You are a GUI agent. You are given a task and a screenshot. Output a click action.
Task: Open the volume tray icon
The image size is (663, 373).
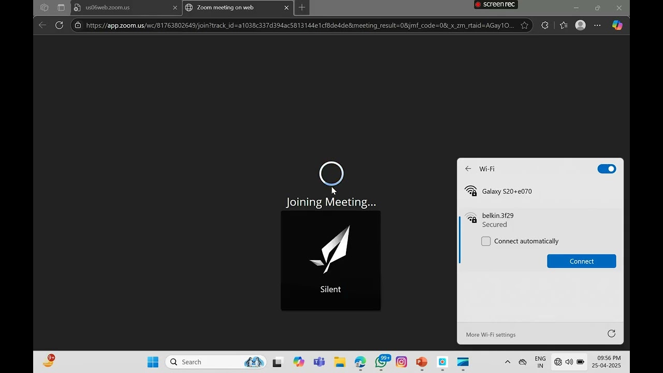pyautogui.click(x=569, y=362)
